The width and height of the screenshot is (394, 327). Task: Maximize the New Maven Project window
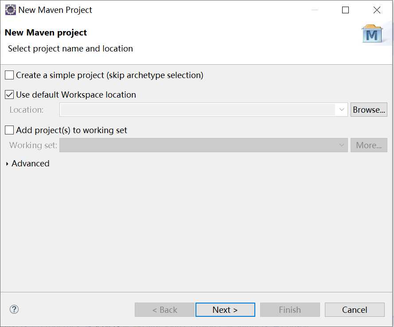(346, 10)
